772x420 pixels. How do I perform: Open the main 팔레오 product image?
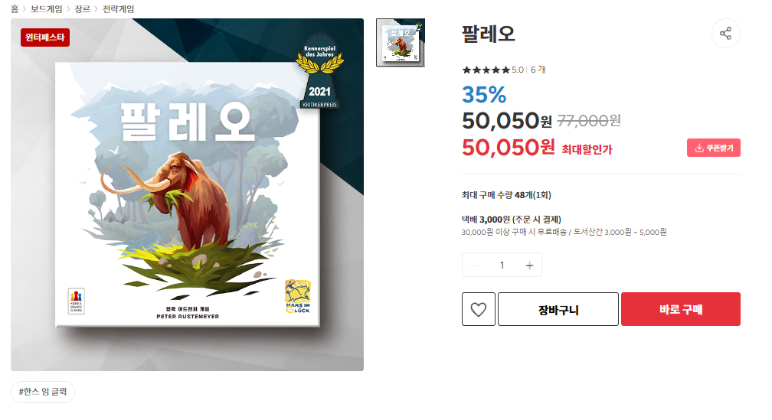pyautogui.click(x=187, y=195)
